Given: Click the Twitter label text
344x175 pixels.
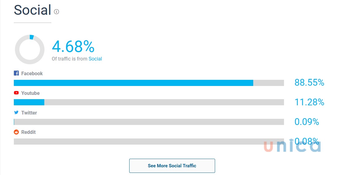Looking at the screenshot, I should click(29, 113).
